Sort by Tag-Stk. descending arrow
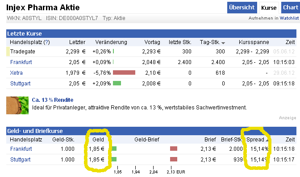Image resolution: width=300 pixels, height=177 pixels. [x=223, y=43]
